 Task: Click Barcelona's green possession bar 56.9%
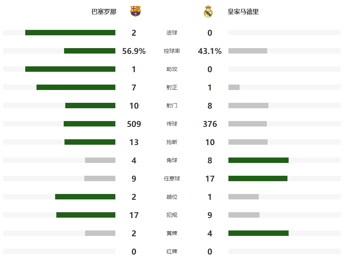(x=90, y=51)
